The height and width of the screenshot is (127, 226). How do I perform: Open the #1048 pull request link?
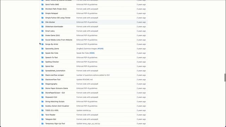pos(100,49)
